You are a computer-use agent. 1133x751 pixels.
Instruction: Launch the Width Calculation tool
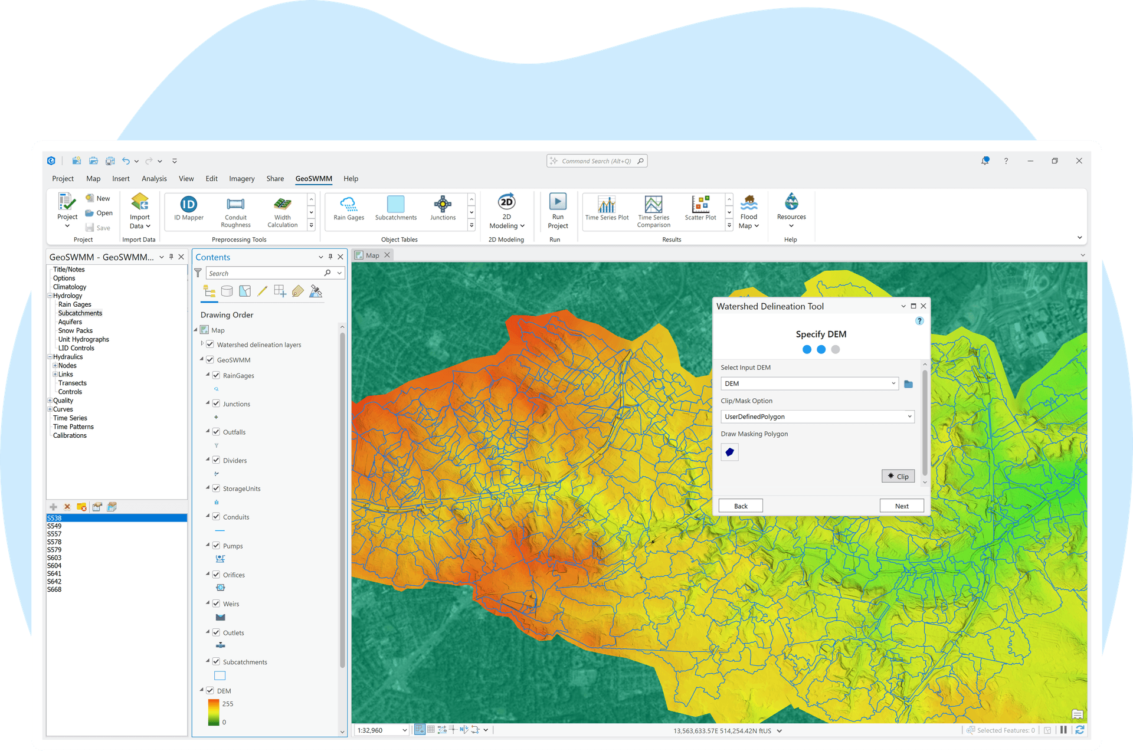point(282,210)
